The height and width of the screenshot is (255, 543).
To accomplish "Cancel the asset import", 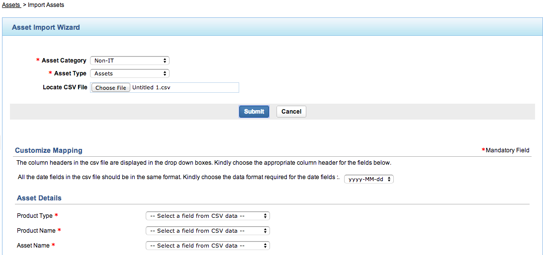I will pyautogui.click(x=291, y=112).
